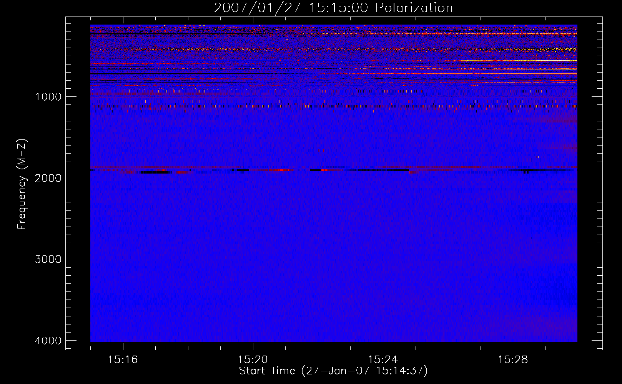The height and width of the screenshot is (384, 622).
Task: Click the 3000 frequency tick label
Action: pos(48,259)
